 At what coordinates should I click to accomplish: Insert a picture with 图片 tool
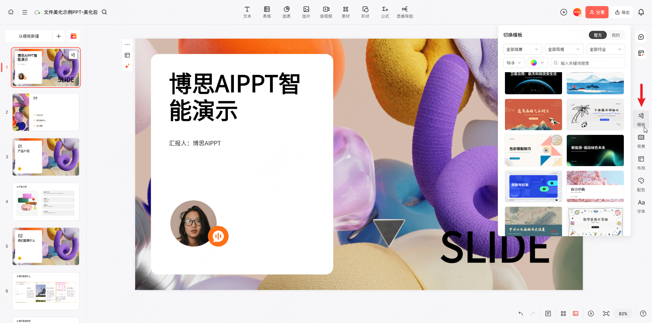[306, 12]
